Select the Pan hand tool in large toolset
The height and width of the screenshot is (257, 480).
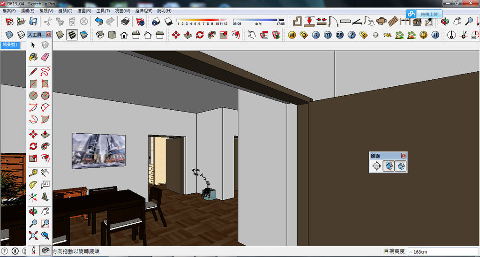[45, 212]
